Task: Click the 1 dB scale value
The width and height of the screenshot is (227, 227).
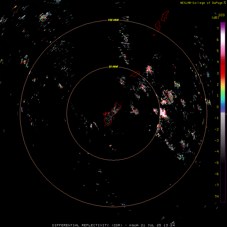Action: 218,96
